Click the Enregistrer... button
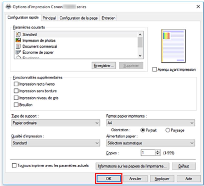 click(x=104, y=65)
